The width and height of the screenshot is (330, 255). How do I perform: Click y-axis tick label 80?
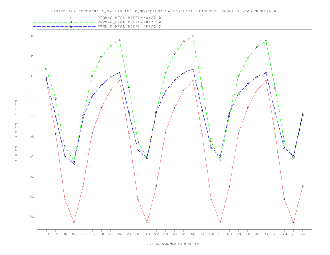coord(31,76)
